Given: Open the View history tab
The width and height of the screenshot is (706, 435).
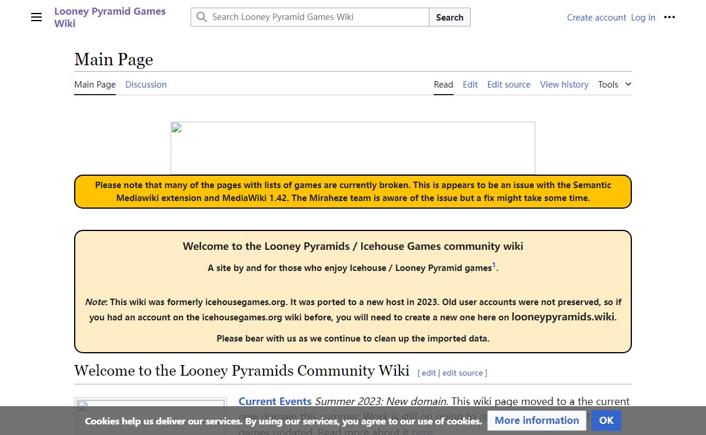Looking at the screenshot, I should pyautogui.click(x=564, y=85).
